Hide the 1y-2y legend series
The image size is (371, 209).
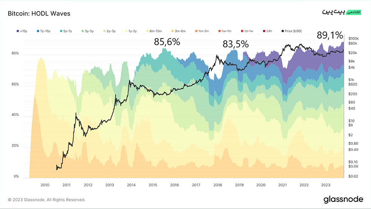click(131, 31)
